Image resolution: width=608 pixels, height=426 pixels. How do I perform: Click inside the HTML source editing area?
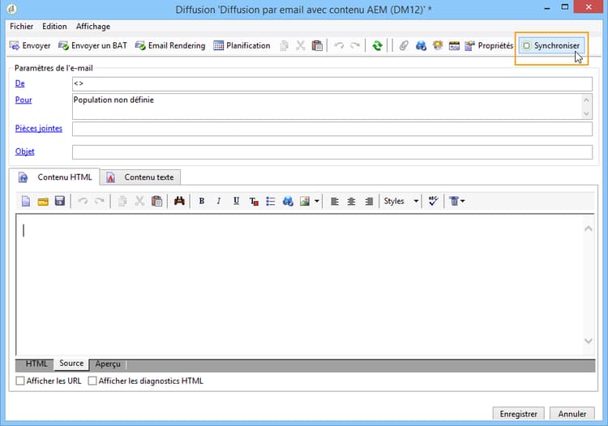point(299,284)
